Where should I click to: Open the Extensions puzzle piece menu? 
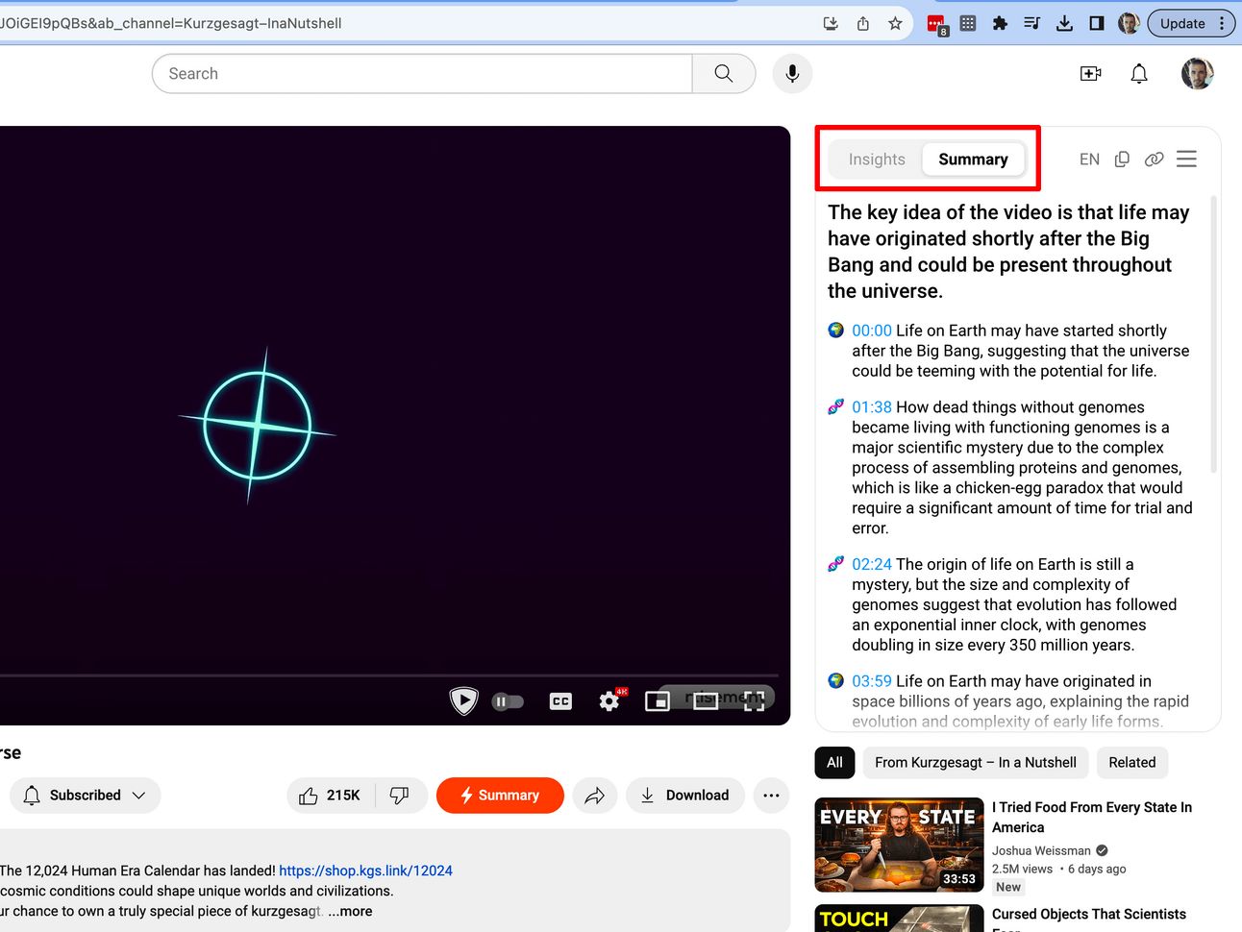coord(1000,23)
